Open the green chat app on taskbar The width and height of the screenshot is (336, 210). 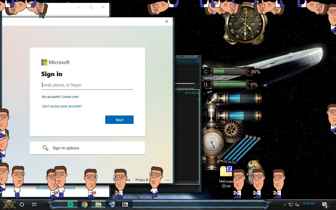[71, 204]
